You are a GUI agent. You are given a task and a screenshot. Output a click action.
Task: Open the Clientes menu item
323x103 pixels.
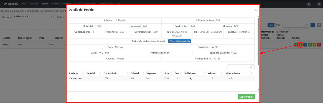55,4
